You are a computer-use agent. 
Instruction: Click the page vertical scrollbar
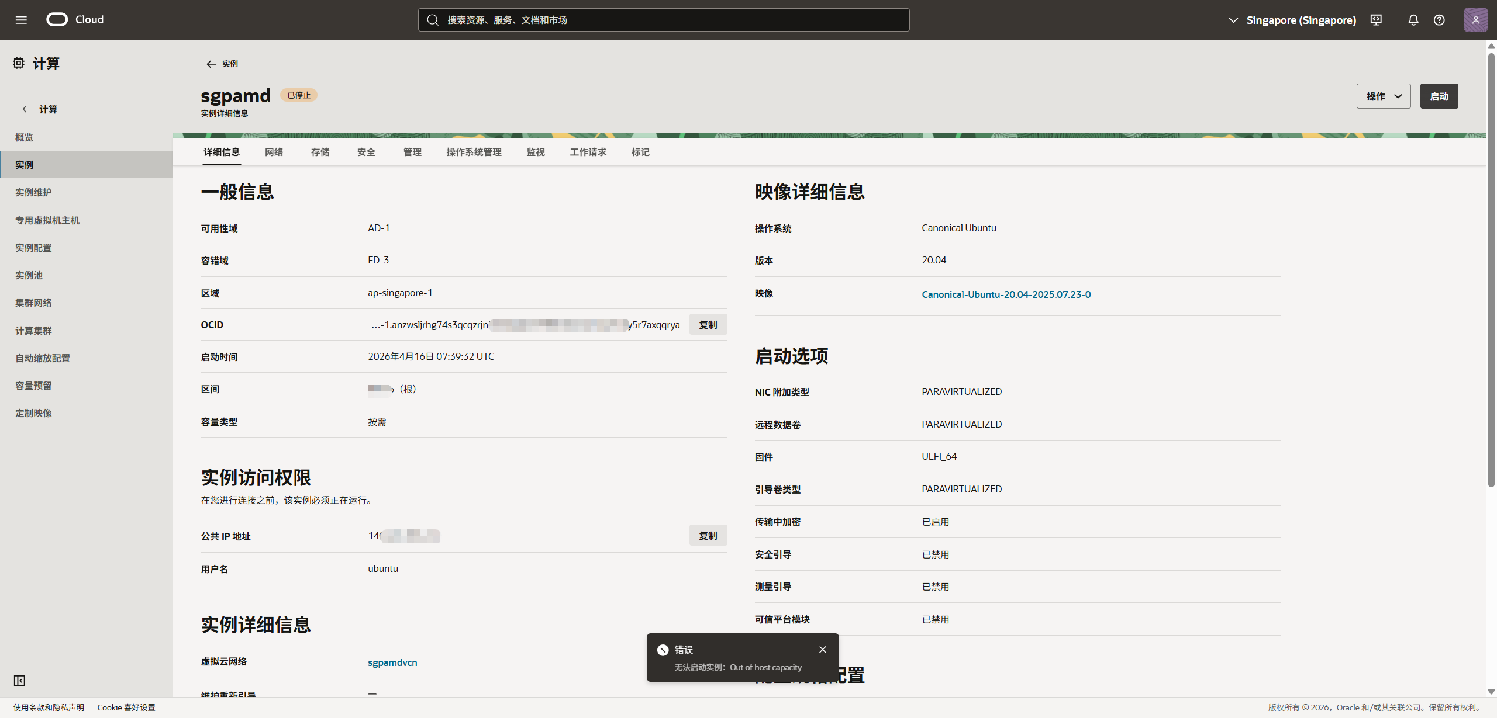(1491, 269)
